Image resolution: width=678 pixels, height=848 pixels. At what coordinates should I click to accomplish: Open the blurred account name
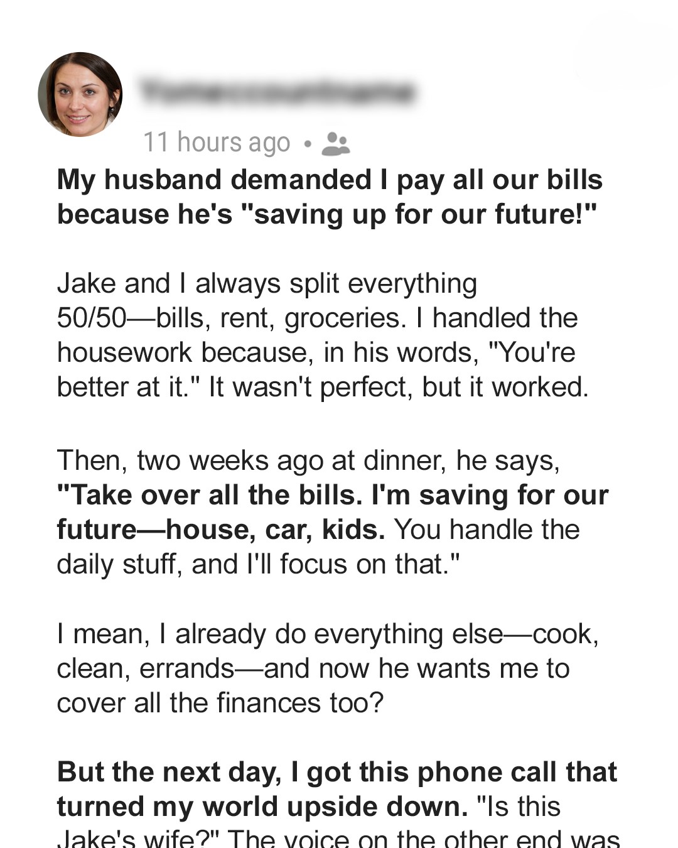(276, 92)
